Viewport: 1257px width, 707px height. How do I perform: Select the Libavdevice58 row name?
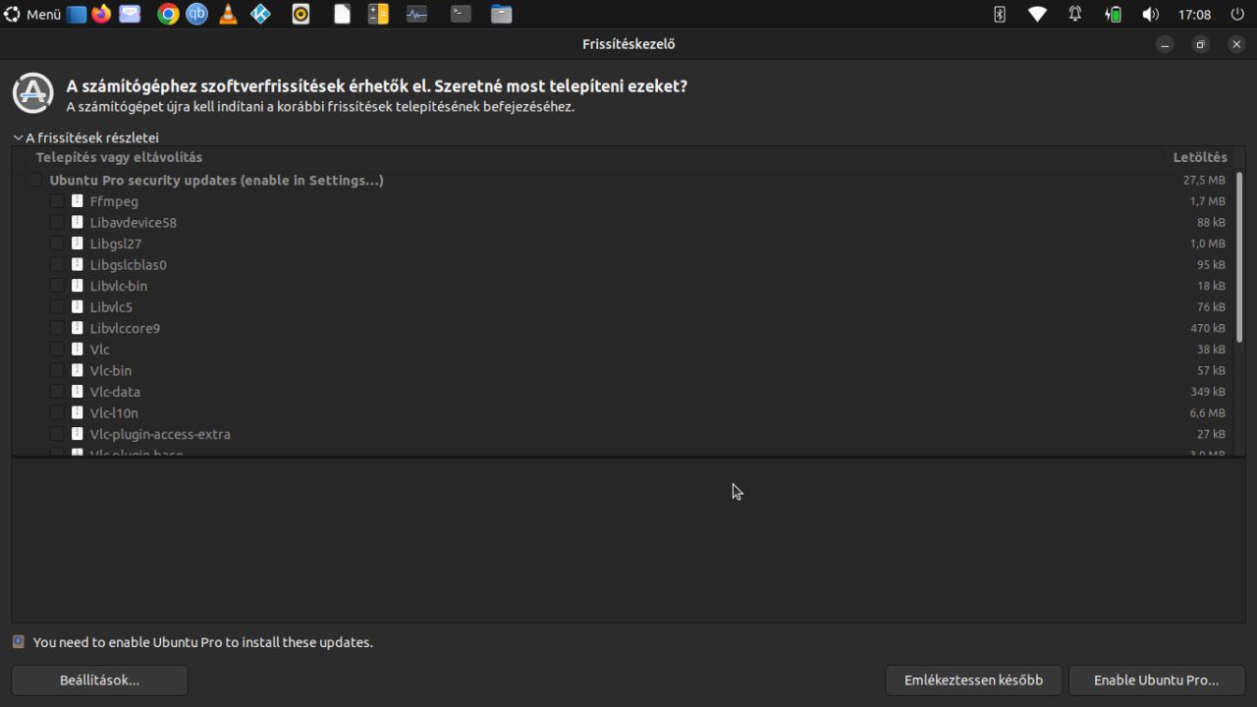coord(134,223)
